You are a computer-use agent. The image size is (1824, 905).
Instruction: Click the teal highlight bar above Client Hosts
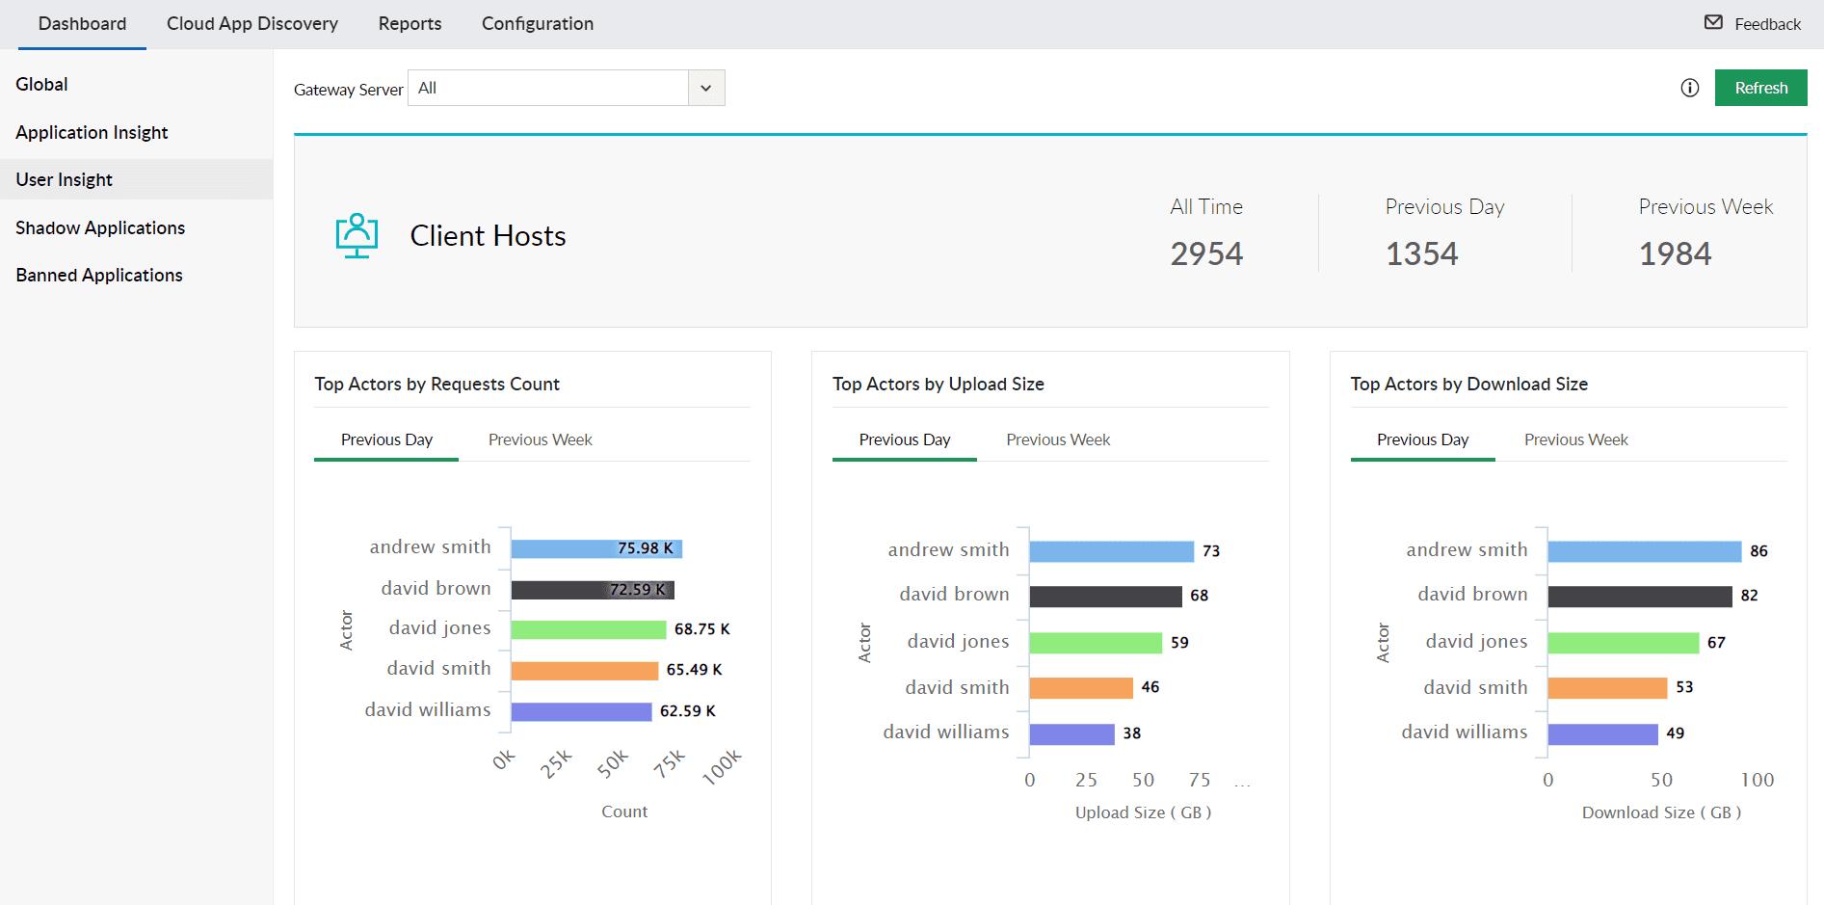pos(1050,135)
